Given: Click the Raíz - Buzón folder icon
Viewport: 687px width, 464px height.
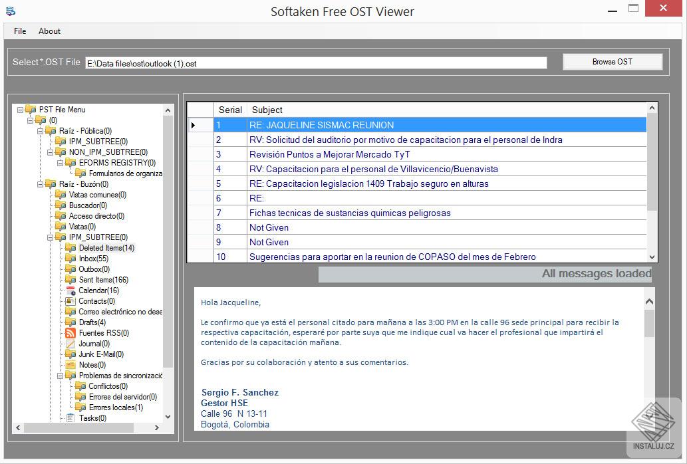Looking at the screenshot, I should point(51,184).
